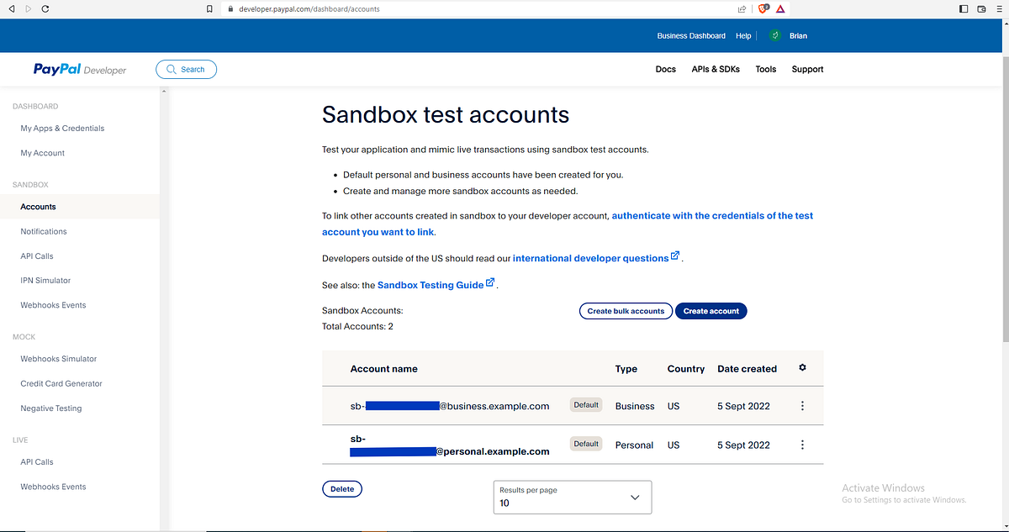
Task: Open the browser hamburger menu
Action: pyautogui.click(x=999, y=8)
